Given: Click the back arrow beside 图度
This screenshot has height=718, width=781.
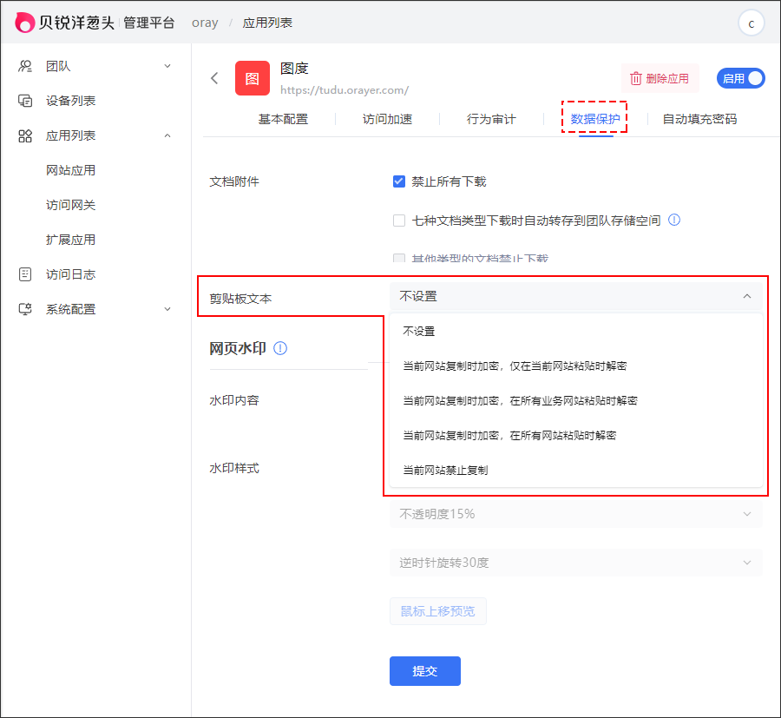Looking at the screenshot, I should 214,78.
